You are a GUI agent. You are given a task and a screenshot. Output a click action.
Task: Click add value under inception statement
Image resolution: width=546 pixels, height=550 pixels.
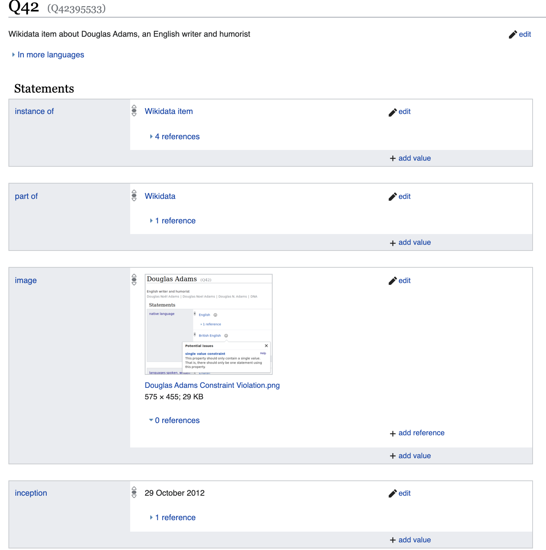pos(414,540)
